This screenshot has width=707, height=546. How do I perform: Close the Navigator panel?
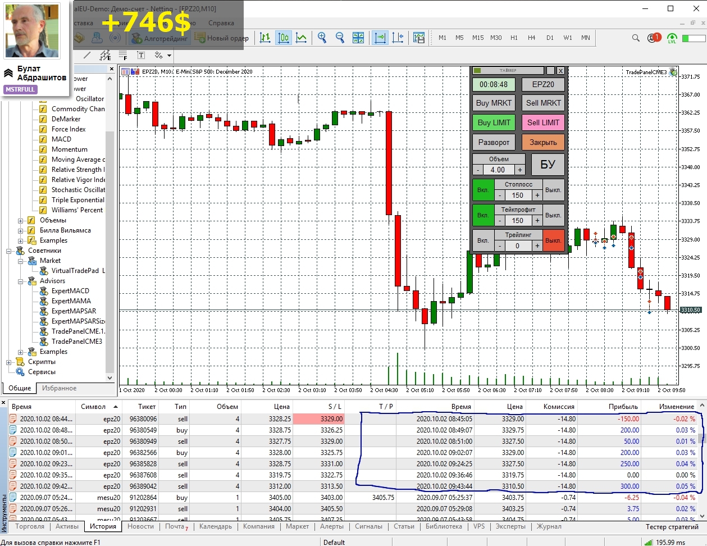click(x=111, y=69)
